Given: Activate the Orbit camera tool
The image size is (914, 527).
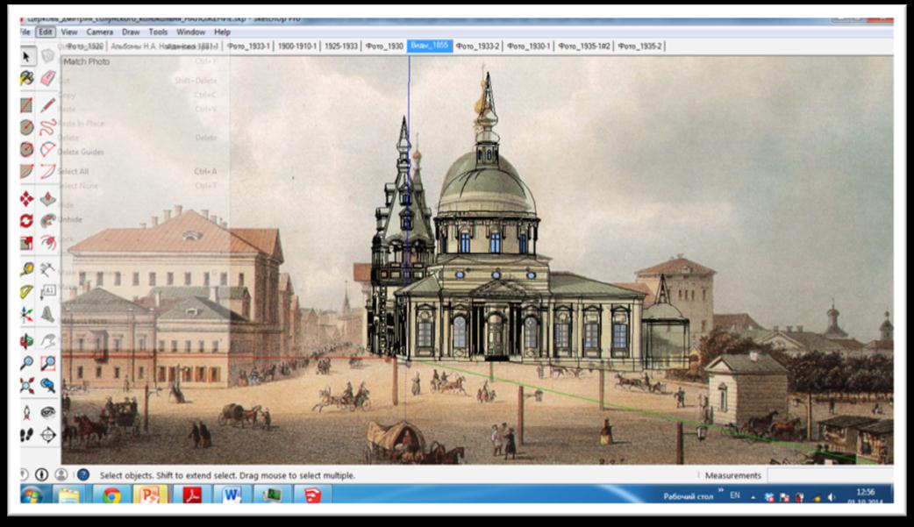Looking at the screenshot, I should pos(27,341).
